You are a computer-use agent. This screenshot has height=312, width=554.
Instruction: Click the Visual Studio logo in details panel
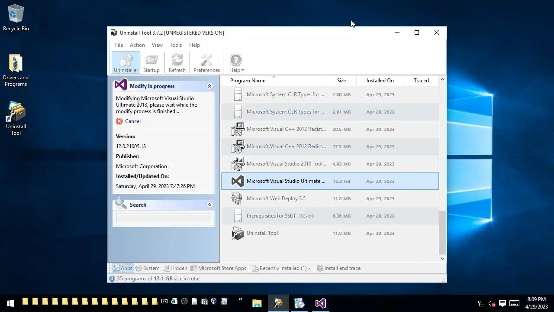coord(121,84)
